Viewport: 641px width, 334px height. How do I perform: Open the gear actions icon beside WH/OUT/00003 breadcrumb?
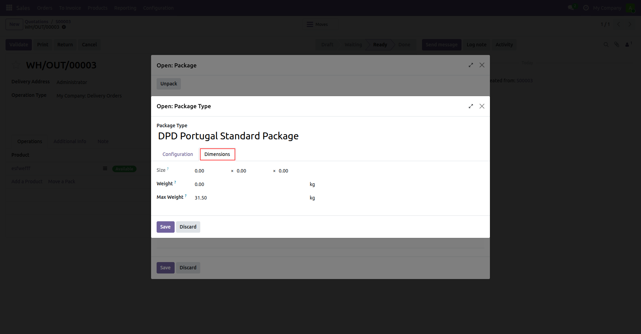[x=64, y=27]
